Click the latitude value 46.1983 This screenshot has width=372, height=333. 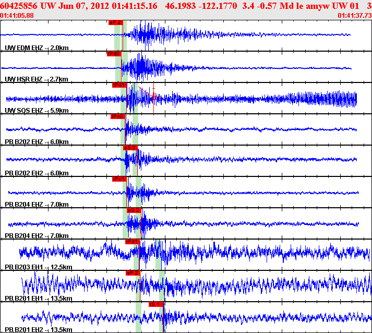click(x=181, y=6)
